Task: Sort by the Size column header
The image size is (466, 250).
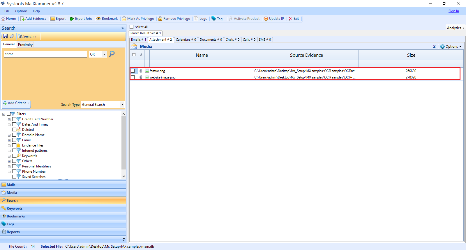Action: pos(411,55)
